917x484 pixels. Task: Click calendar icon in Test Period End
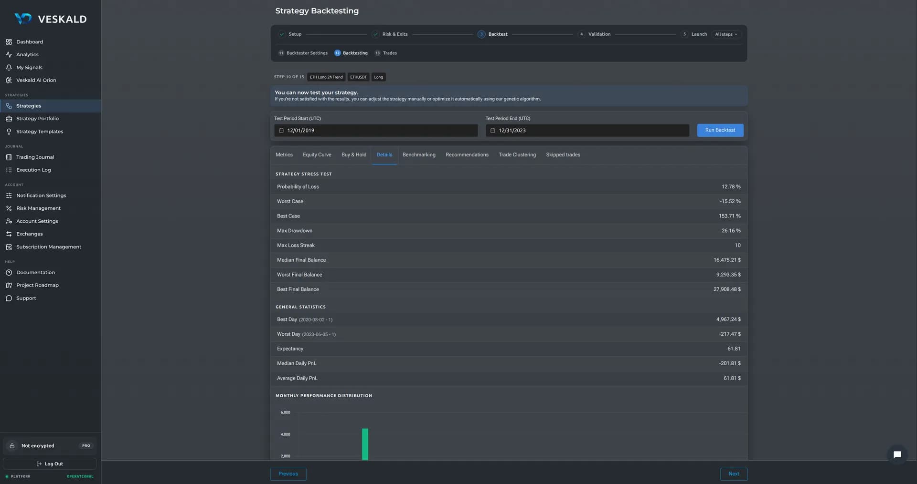click(493, 131)
